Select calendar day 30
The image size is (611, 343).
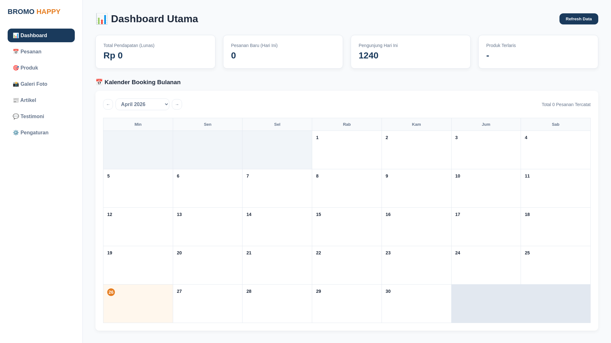point(416,303)
